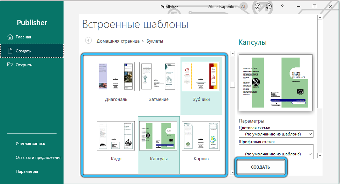Click the Параметры heading in right pane
The width and height of the screenshot is (340, 184).
point(251,121)
